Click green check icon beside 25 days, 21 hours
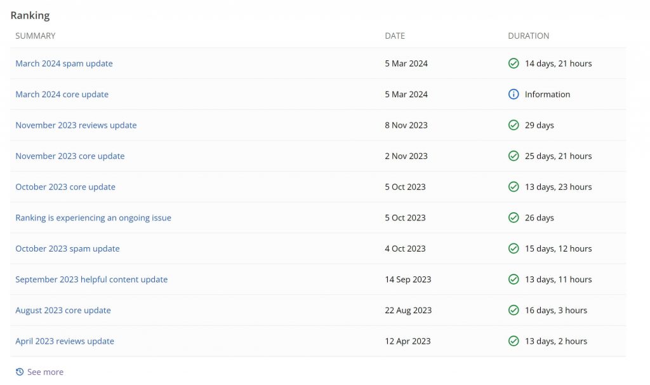Image resolution: width=650 pixels, height=385 pixels. click(x=513, y=156)
